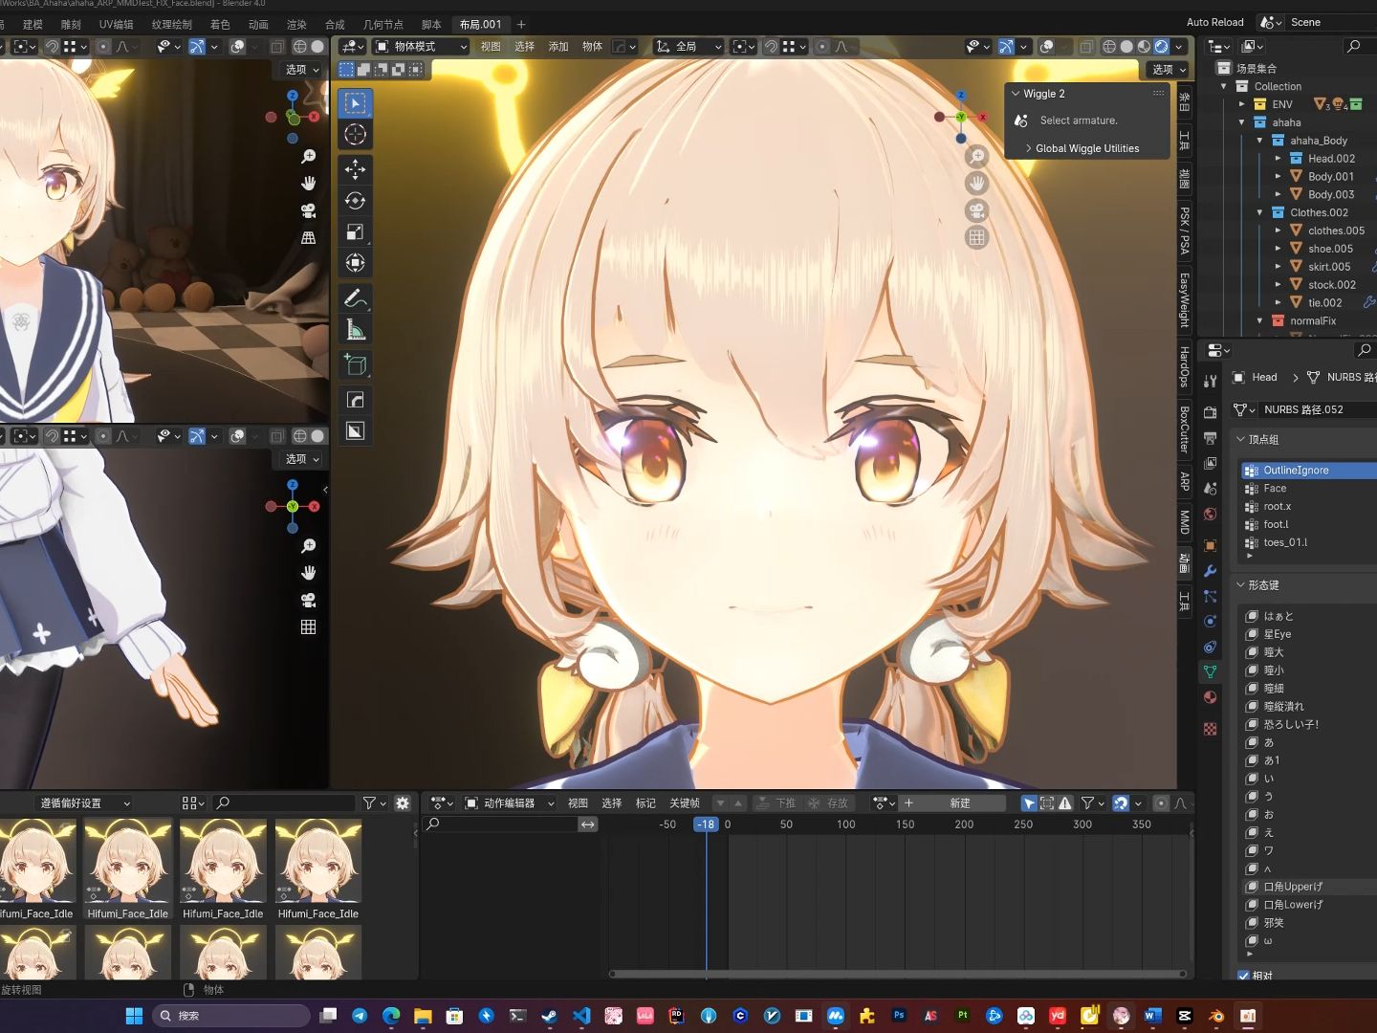
Task: Open Modifiers wrench tab
Action: click(1210, 571)
